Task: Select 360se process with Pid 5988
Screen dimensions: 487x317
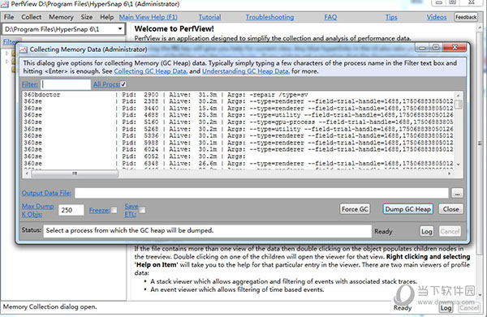Action: pyautogui.click(x=239, y=143)
